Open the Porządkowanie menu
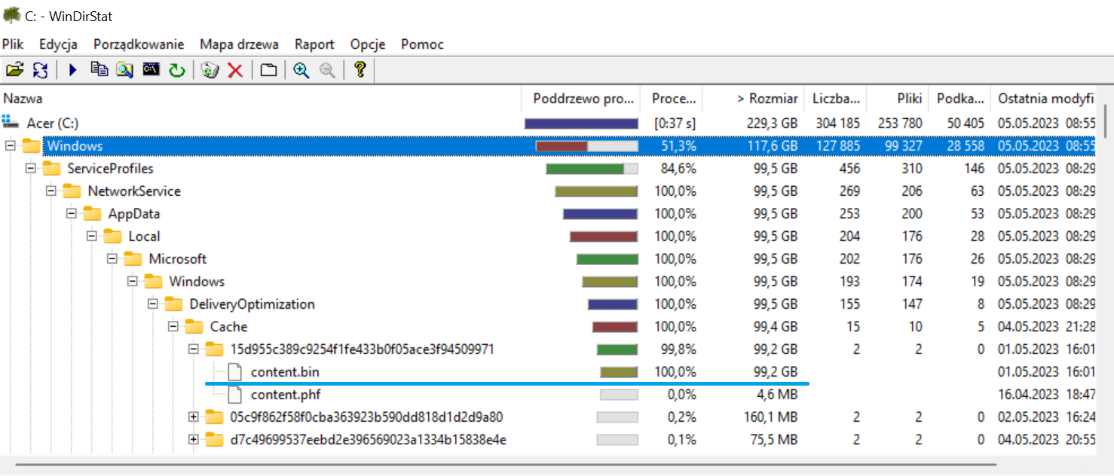This screenshot has width=1114, height=476. [139, 44]
